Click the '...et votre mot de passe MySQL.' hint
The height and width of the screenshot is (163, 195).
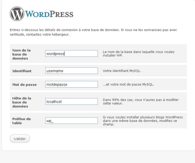point(128,84)
